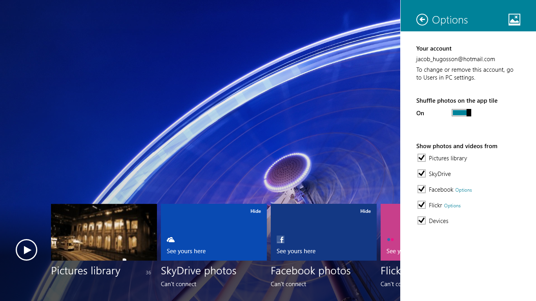
Task: Untick the Devices checkbox
Action: tap(422, 221)
